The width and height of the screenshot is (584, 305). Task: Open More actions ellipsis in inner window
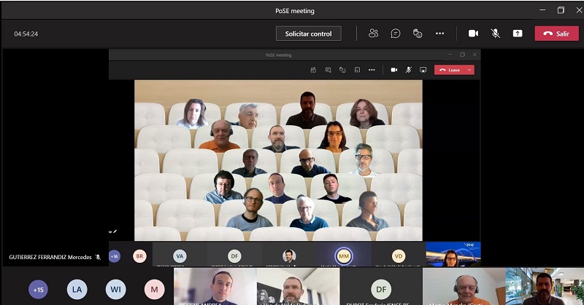click(x=372, y=70)
